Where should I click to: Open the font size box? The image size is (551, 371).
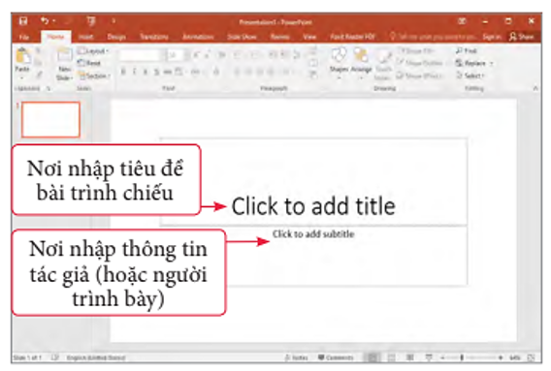click(x=175, y=55)
